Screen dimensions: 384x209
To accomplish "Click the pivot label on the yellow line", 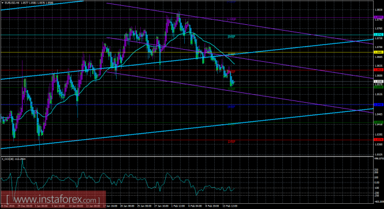I will pos(232,54).
